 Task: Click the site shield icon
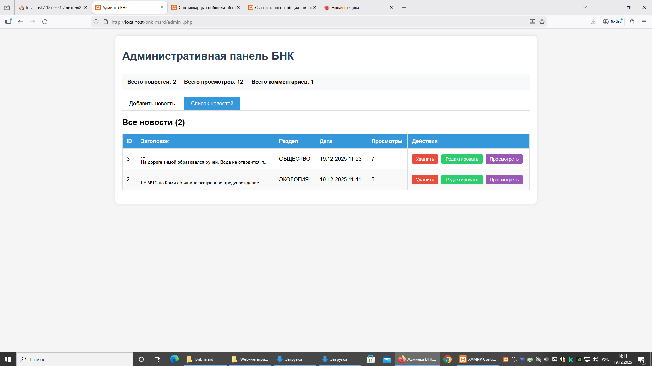(x=96, y=22)
